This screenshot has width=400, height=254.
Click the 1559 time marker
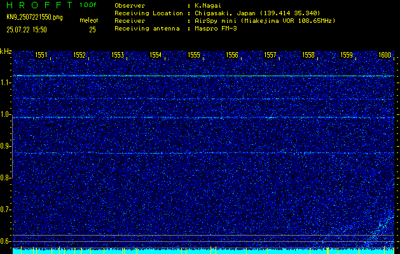coord(347,55)
